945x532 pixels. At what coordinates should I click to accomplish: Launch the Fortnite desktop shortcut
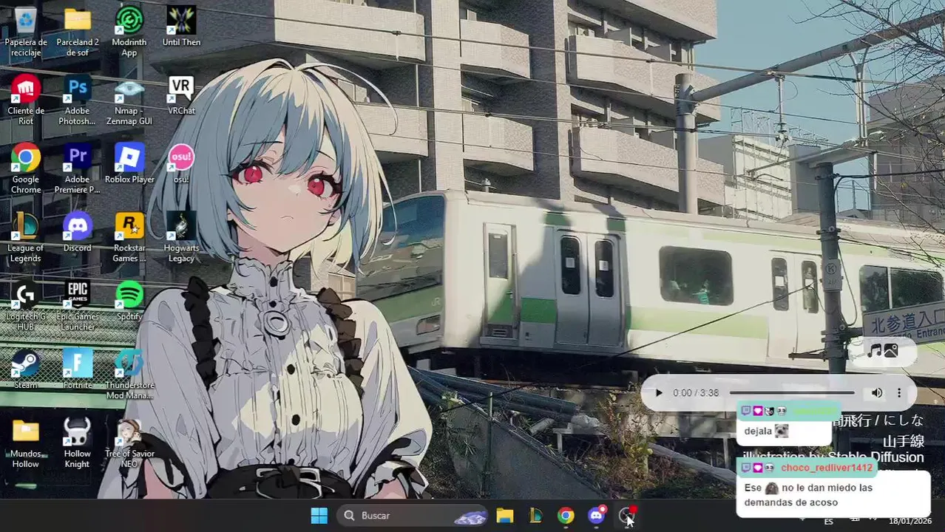[78, 369]
